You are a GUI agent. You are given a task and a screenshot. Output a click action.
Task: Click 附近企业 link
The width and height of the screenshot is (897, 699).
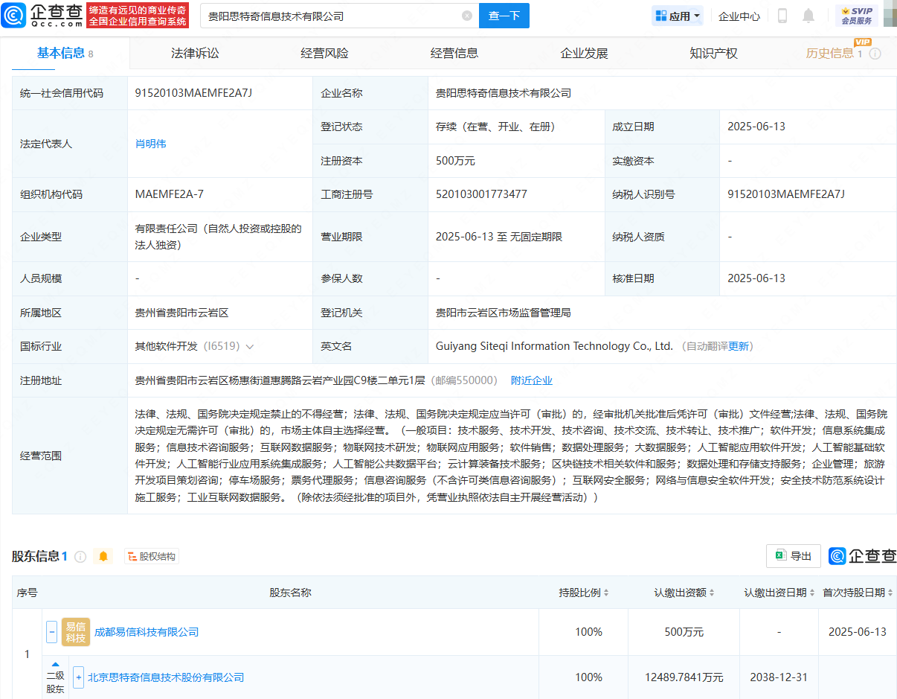[532, 380]
